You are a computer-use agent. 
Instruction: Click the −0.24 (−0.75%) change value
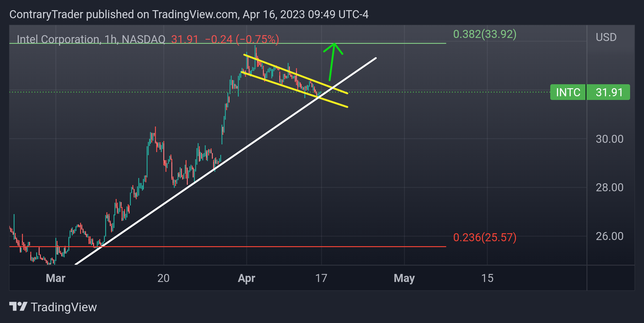tap(242, 39)
